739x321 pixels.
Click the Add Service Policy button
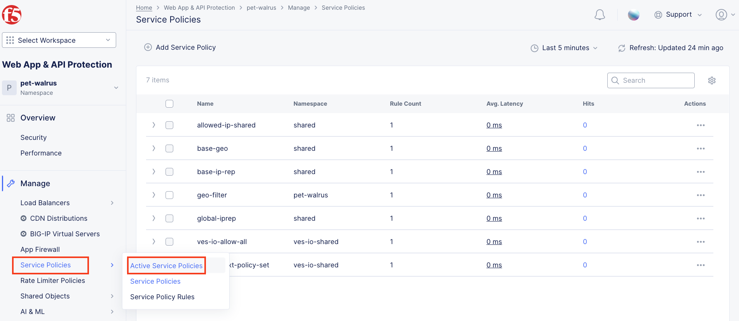point(180,47)
